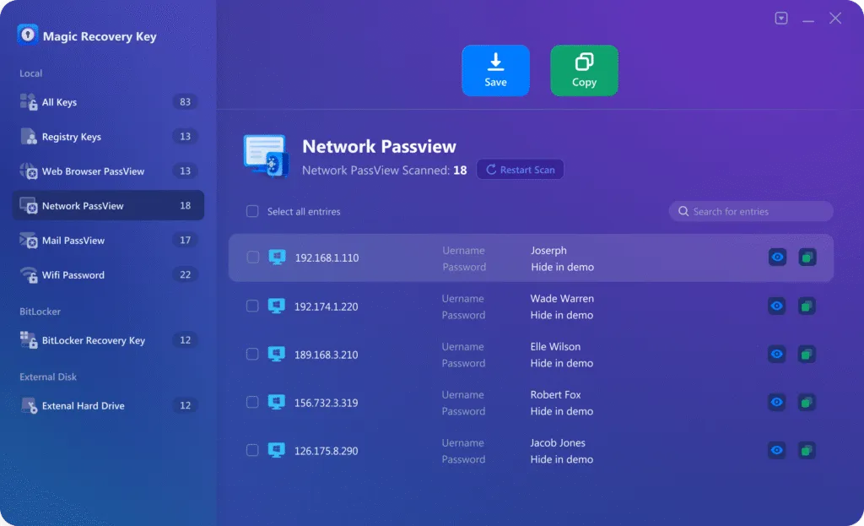The height and width of the screenshot is (526, 864).
Task: Click the Network Passview heading text
Action: [379, 146]
